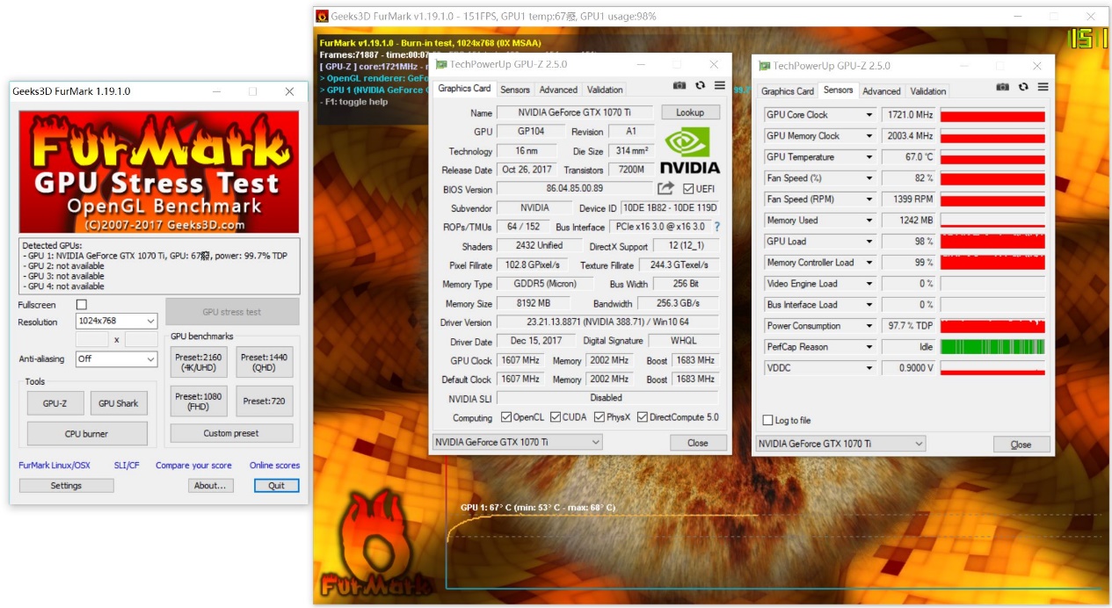
Task: Click the camera icon in GPU-Z Sensors window
Action: pos(1003,87)
